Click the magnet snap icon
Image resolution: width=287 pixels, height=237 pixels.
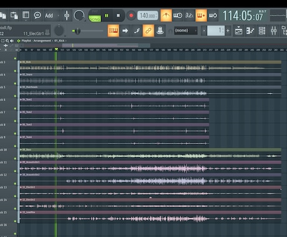170,31
